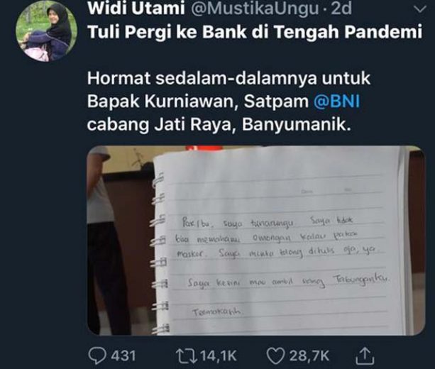
Task: Click the 2d timestamp
Action: pyautogui.click(x=341, y=9)
